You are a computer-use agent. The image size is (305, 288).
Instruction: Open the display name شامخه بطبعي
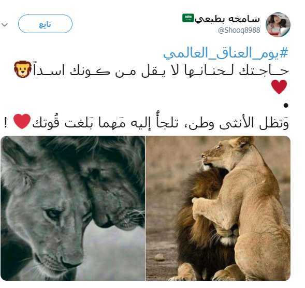227,19
